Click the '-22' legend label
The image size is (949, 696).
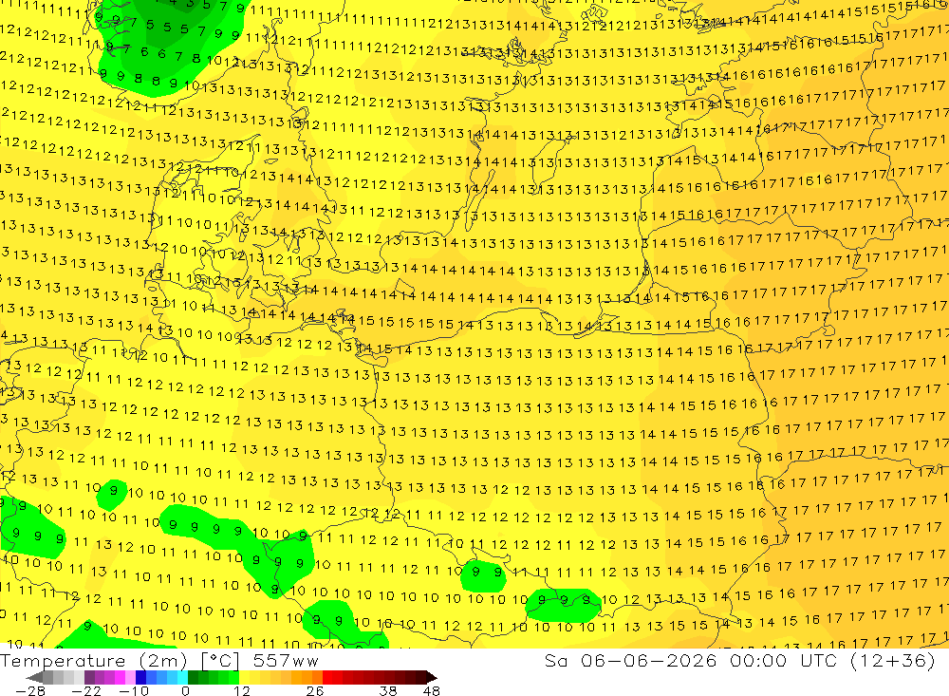point(86,691)
